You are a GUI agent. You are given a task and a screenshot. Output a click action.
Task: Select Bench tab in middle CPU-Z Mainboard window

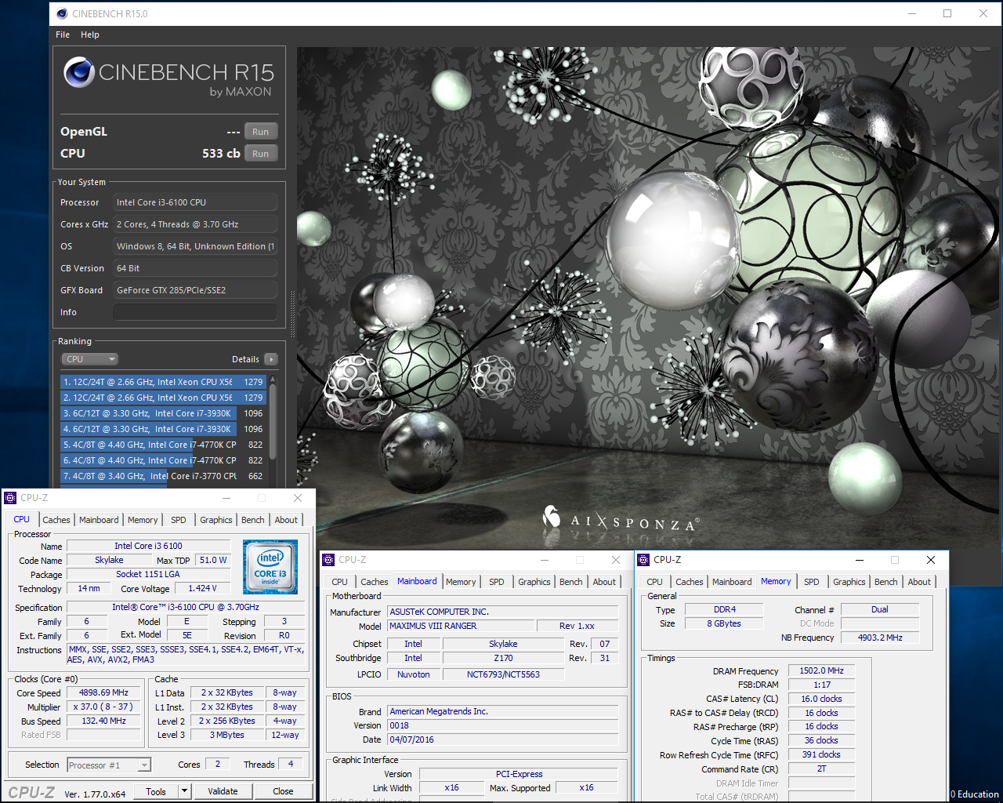point(571,582)
